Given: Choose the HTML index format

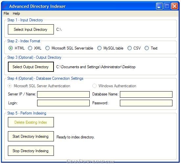Looking at the screenshot, I should click(x=11, y=48).
